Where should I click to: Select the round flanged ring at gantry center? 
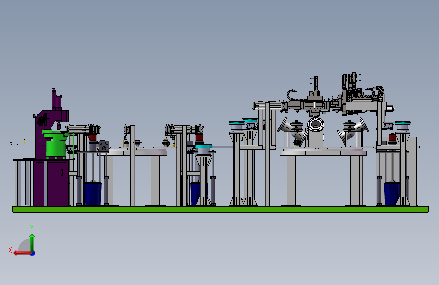tap(315, 125)
